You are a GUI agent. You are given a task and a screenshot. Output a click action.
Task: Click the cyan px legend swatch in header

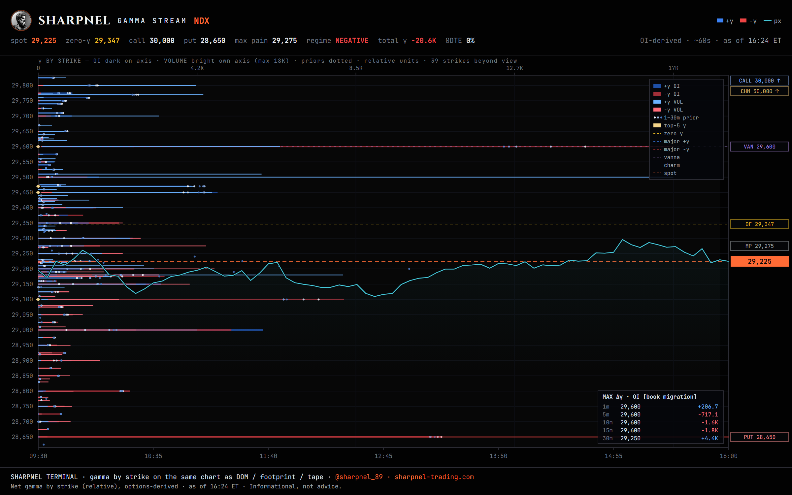point(767,21)
